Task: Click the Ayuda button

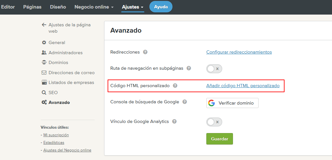Action: click(161, 7)
